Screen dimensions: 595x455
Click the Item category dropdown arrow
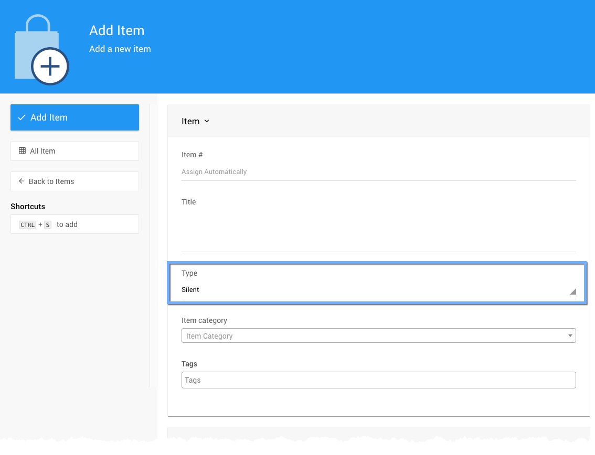(x=570, y=336)
